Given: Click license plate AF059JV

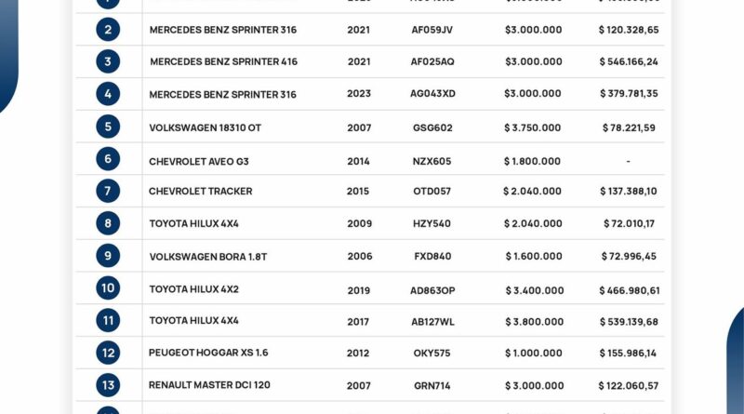Looking at the screenshot, I should [432, 30].
